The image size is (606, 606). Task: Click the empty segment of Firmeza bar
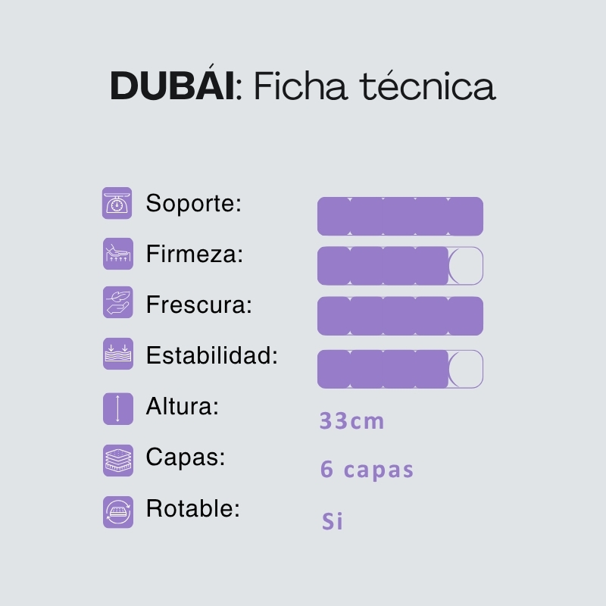tap(466, 266)
